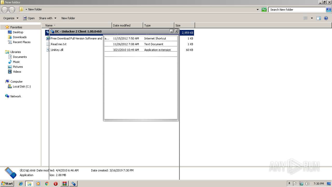Click Favorites header in navigation pane
Image resolution: width=332 pixels, height=187 pixels.
tap(16, 27)
